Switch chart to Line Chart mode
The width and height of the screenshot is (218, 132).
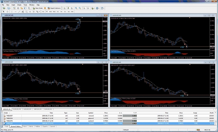pyautogui.click(x=72, y=8)
